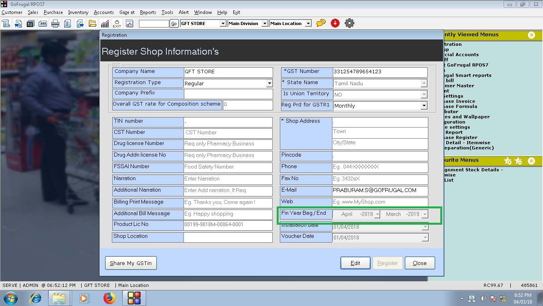Open the Windows Start button

11,298
